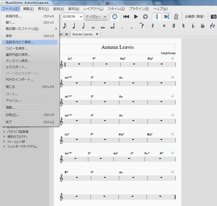Choose 新規作成 from file menu
This screenshot has width=217, height=206.
(29, 16)
